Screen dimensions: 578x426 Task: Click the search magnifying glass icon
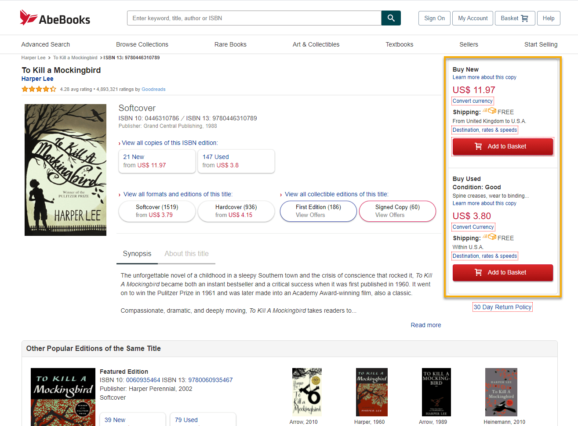coord(391,18)
